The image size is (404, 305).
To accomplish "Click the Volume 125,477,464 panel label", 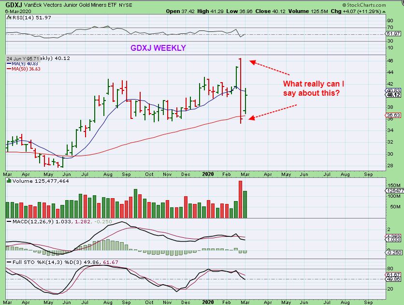I will (41, 181).
